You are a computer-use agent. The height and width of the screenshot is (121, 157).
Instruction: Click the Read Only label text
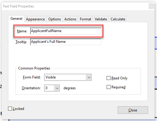coord(119,78)
